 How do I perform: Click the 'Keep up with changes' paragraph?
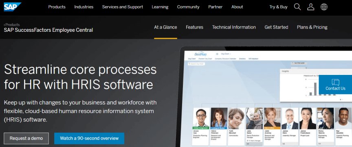(80, 111)
